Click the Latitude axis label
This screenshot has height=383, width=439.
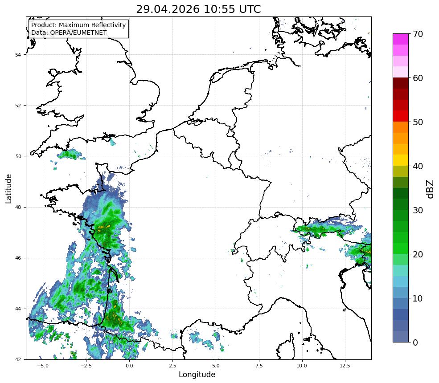click(x=8, y=188)
